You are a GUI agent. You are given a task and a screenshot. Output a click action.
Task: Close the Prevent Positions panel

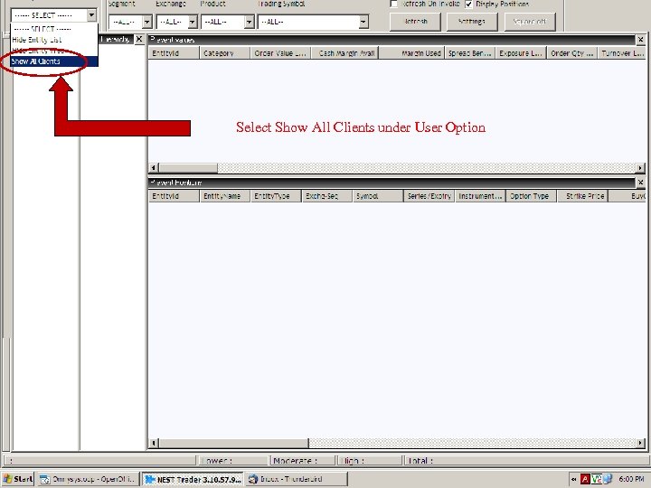point(641,183)
